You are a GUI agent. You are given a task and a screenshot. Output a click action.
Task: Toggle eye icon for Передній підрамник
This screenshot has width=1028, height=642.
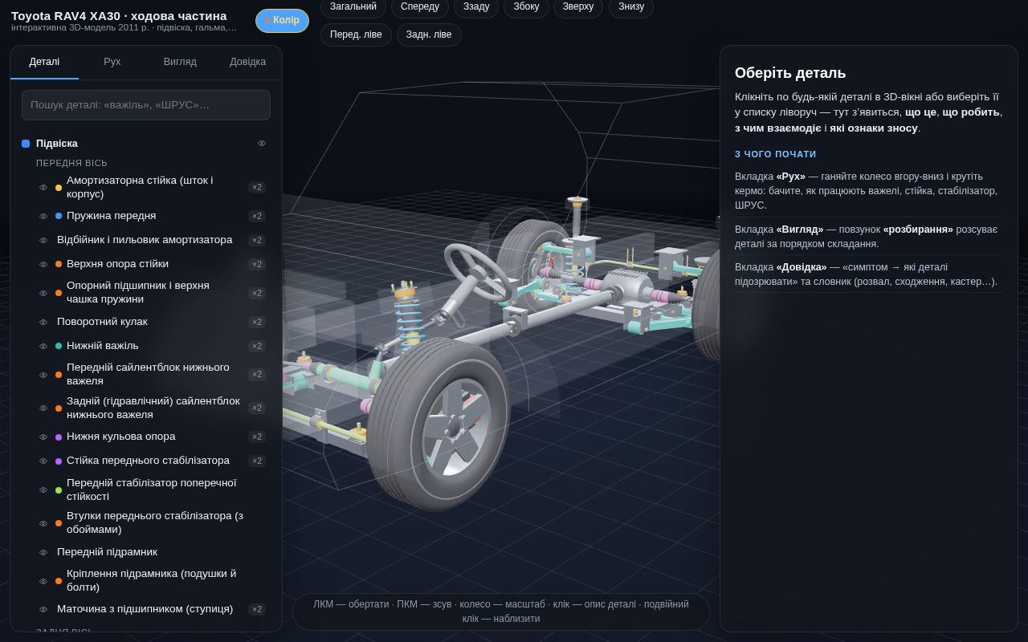pos(43,552)
